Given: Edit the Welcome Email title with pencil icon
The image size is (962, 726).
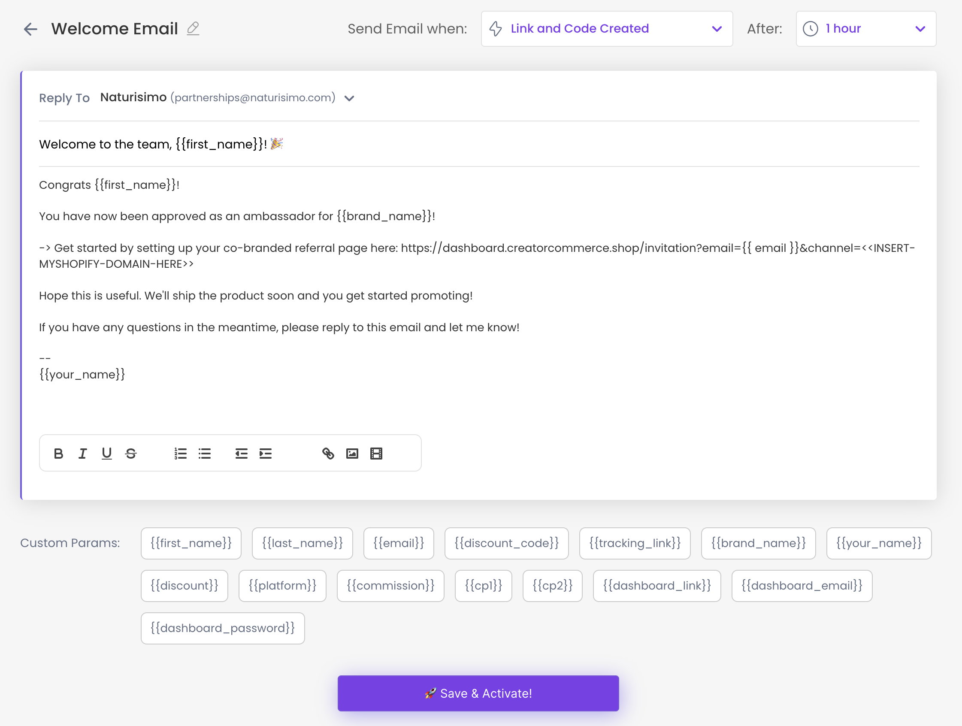Looking at the screenshot, I should (193, 29).
